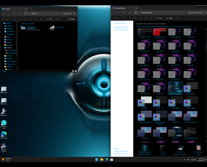Switch This PC to details list view
The image size is (207, 167).
[73, 71]
